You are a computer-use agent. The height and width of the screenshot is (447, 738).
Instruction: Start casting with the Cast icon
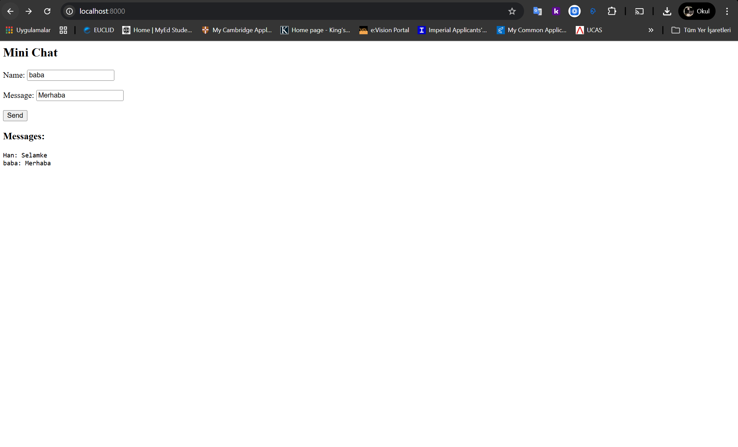(639, 11)
